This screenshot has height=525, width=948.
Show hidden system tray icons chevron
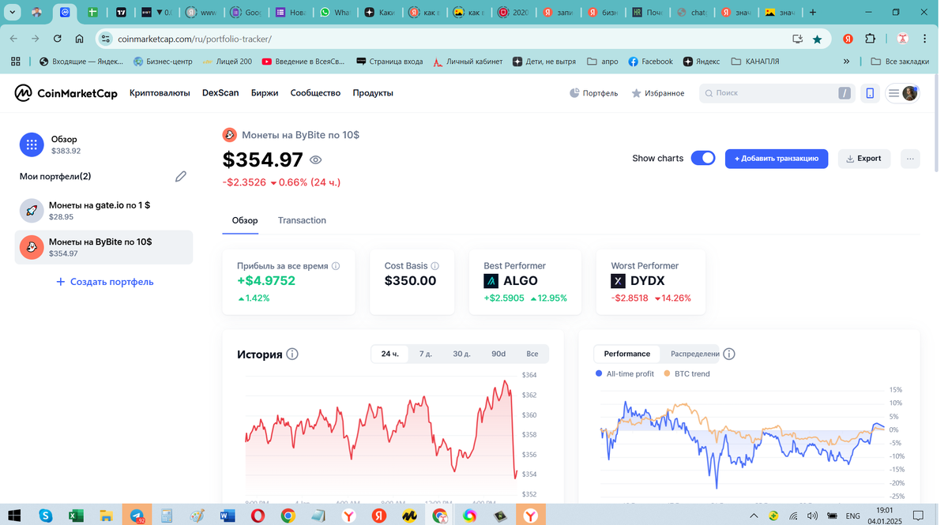(754, 516)
